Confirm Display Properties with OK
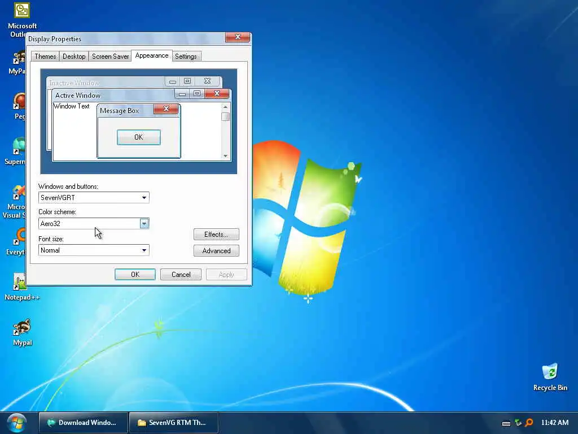Viewport: 578px width, 434px height. pyautogui.click(x=135, y=275)
